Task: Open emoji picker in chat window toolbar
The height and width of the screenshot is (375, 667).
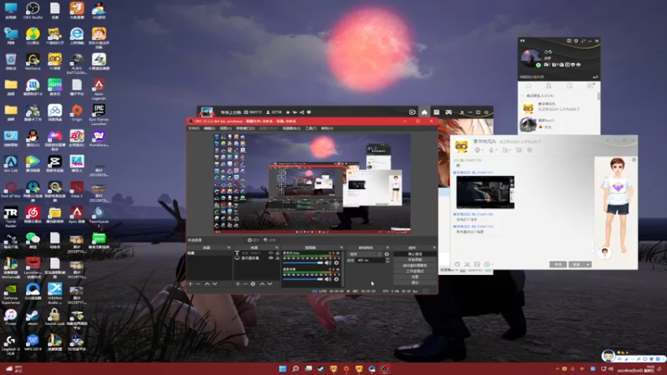Action: click(x=457, y=264)
